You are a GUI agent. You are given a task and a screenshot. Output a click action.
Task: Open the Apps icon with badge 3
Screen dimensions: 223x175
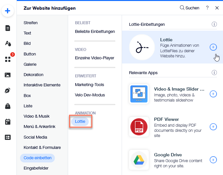tap(8, 59)
